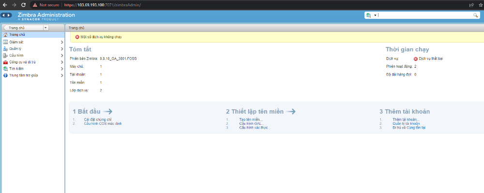The height and width of the screenshot is (193, 484).
Task: Click the share page icon
Action: point(471,5)
